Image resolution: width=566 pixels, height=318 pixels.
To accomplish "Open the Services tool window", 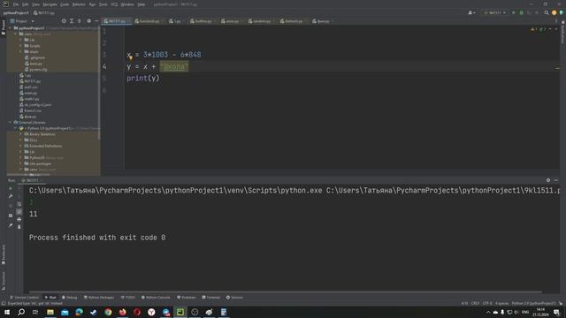I will [x=234, y=298].
